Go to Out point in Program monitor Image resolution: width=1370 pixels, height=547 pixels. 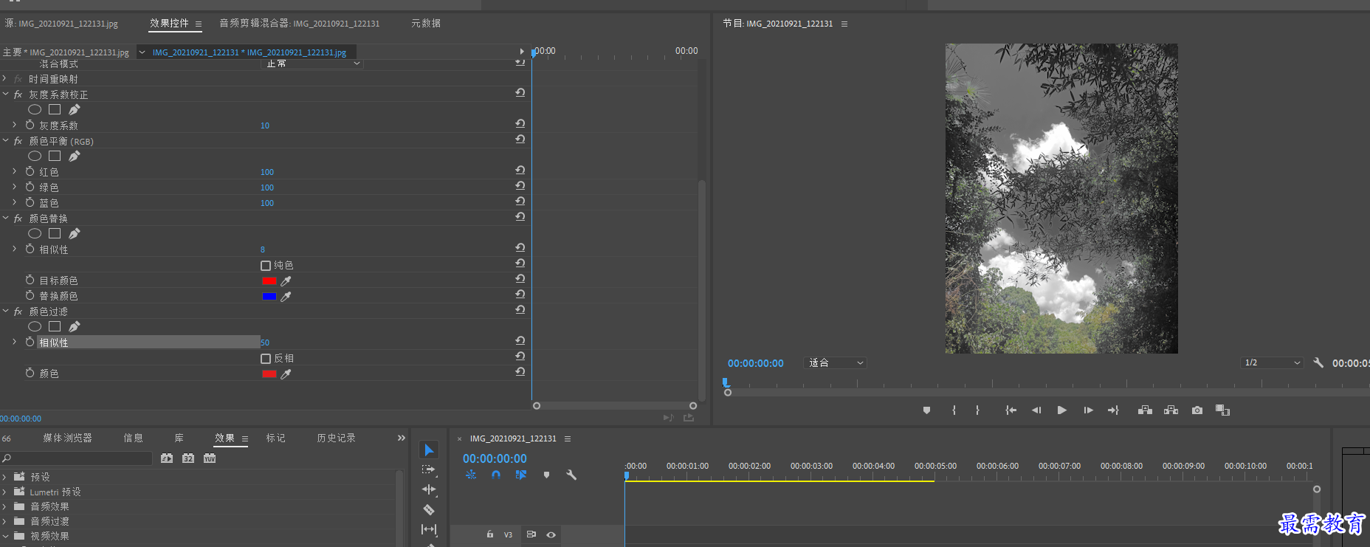click(x=1113, y=410)
